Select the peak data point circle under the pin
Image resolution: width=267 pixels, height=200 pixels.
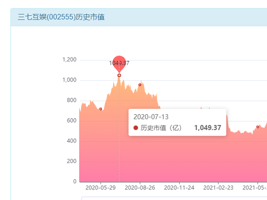point(119,75)
